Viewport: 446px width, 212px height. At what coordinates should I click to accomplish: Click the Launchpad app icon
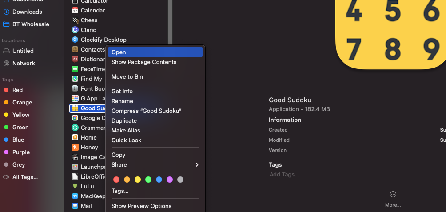(75, 167)
